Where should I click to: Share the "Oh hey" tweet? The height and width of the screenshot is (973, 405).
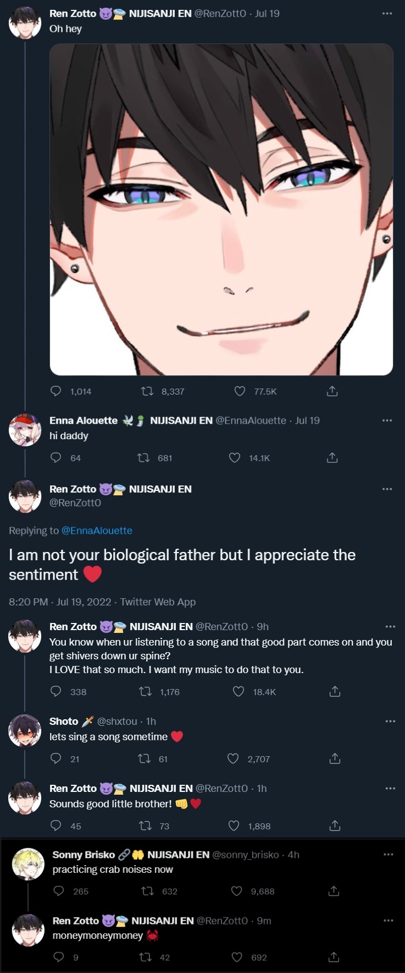coord(332,391)
